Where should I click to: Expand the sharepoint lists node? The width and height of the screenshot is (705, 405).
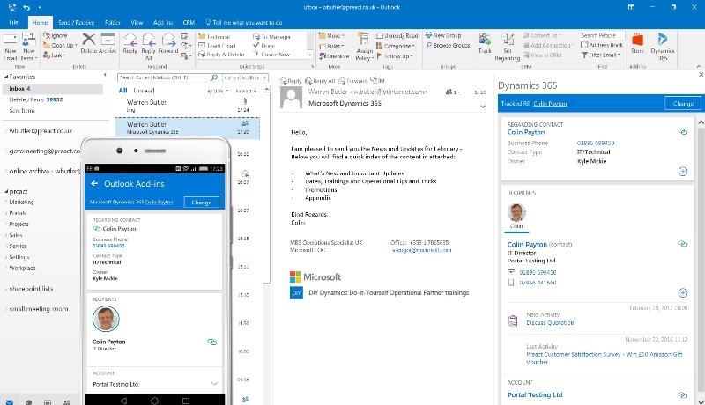6,289
